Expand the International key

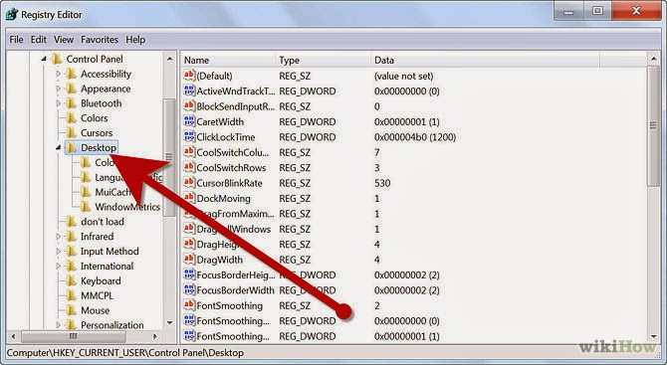[x=59, y=266]
